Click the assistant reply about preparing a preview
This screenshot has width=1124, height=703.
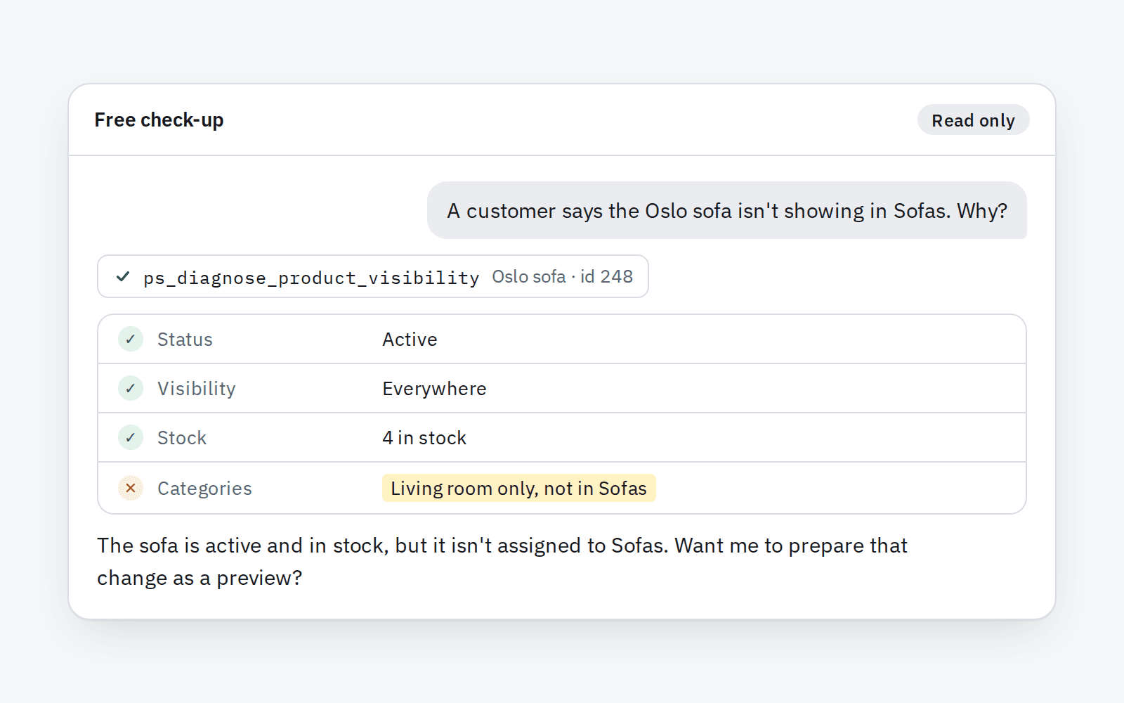coord(502,562)
